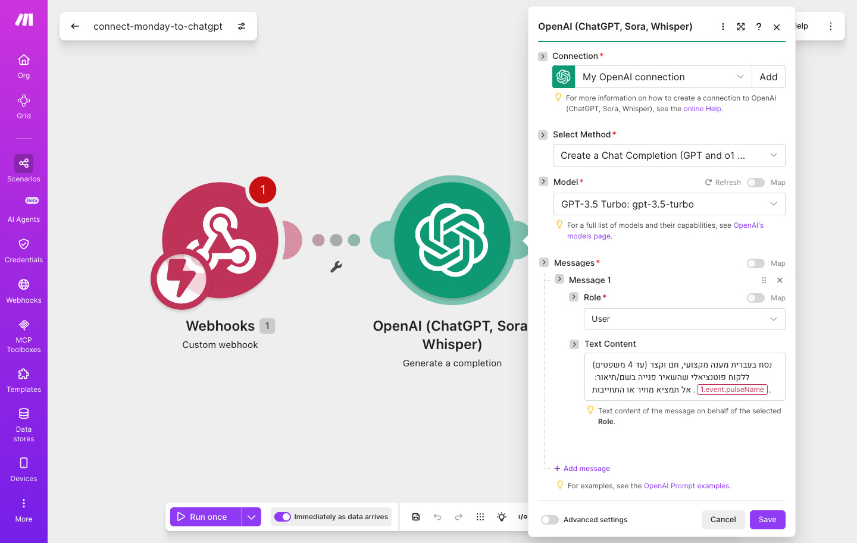Screen dimensions: 857x543
Task: Open the My OpenAI connection dropdown
Action: pyautogui.click(x=663, y=77)
